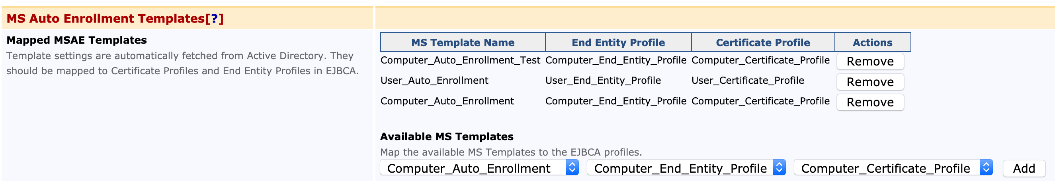Click the Add button to map template

point(1024,168)
